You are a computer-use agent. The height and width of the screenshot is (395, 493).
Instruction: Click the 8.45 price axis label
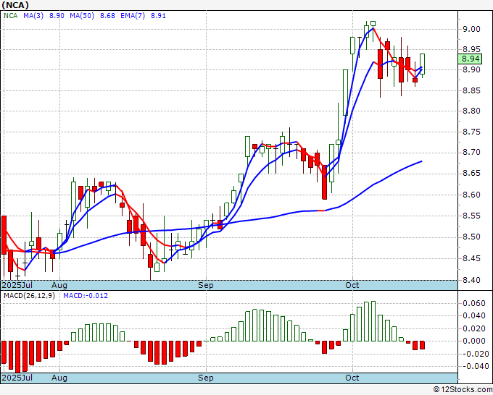pyautogui.click(x=471, y=258)
